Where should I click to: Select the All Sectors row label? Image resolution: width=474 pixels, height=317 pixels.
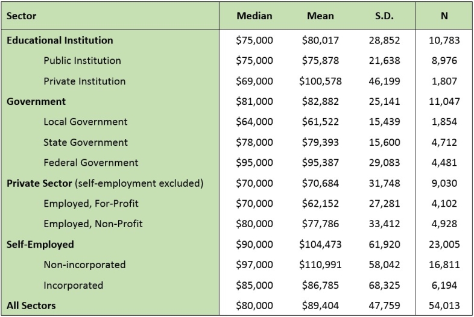(31, 306)
